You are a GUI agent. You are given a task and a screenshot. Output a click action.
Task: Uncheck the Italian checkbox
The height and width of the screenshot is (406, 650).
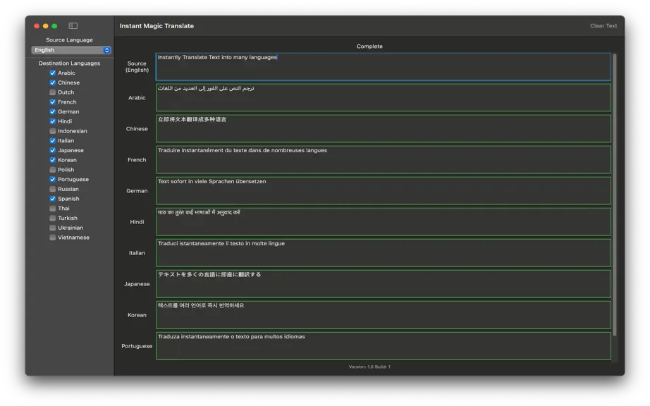click(x=53, y=140)
